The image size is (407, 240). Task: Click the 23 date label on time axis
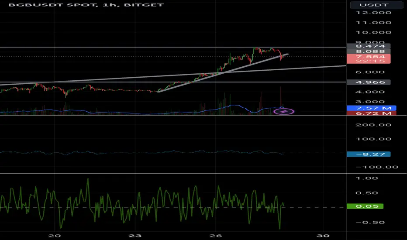pos(135,236)
